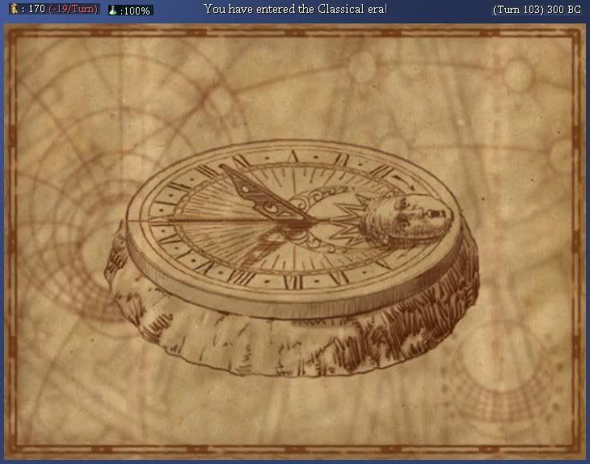The width and height of the screenshot is (590, 464).
Task: Click the 300 BC date
Action: pyautogui.click(x=564, y=10)
